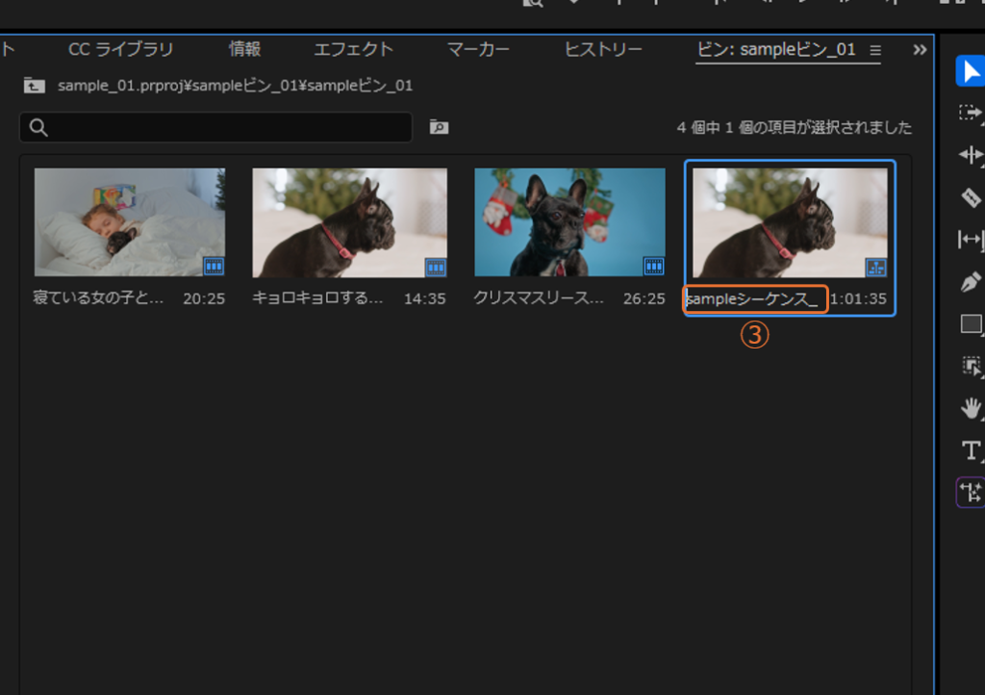The height and width of the screenshot is (695, 985).
Task: Activate the Razor tool
Action: click(x=970, y=197)
